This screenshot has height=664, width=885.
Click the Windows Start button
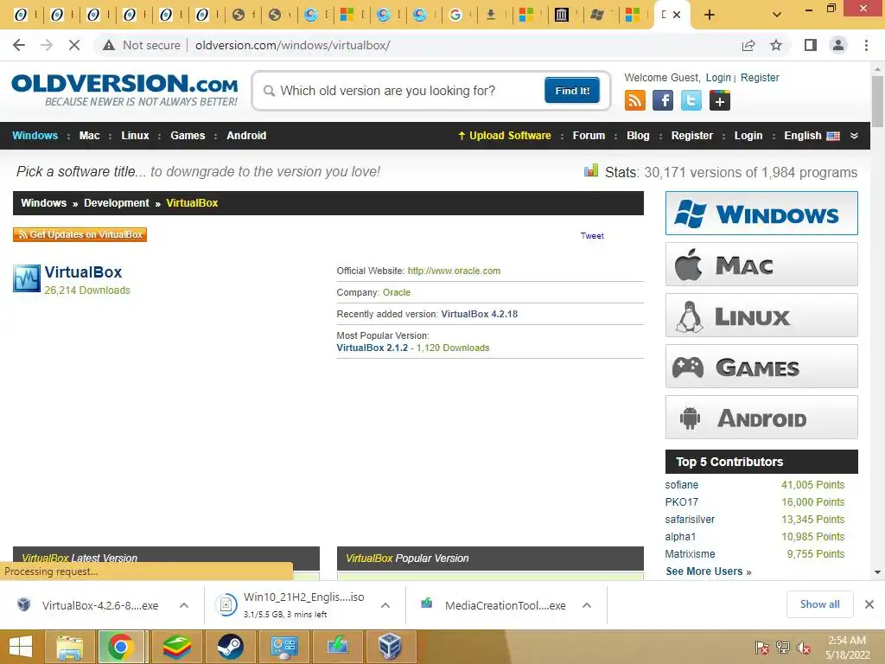pyautogui.click(x=21, y=647)
